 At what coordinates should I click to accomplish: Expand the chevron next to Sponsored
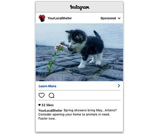pyautogui.click(x=119, y=18)
